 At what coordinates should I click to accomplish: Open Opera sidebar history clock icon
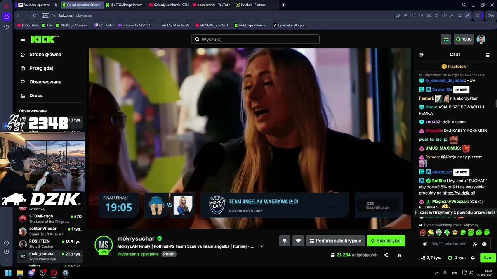pyautogui.click(x=6, y=252)
